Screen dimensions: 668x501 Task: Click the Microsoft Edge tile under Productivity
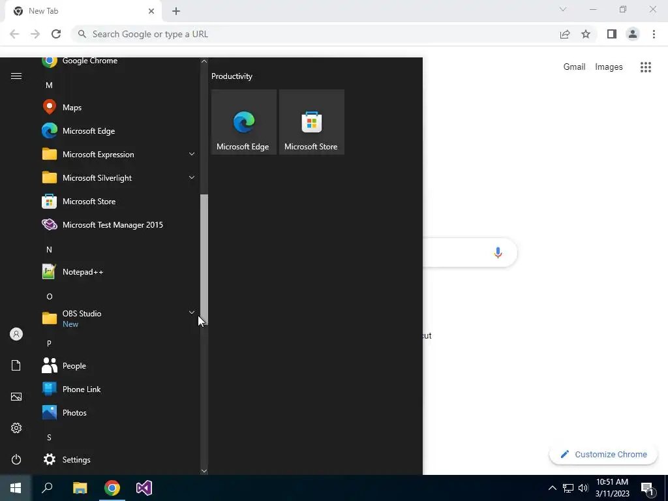(x=244, y=122)
